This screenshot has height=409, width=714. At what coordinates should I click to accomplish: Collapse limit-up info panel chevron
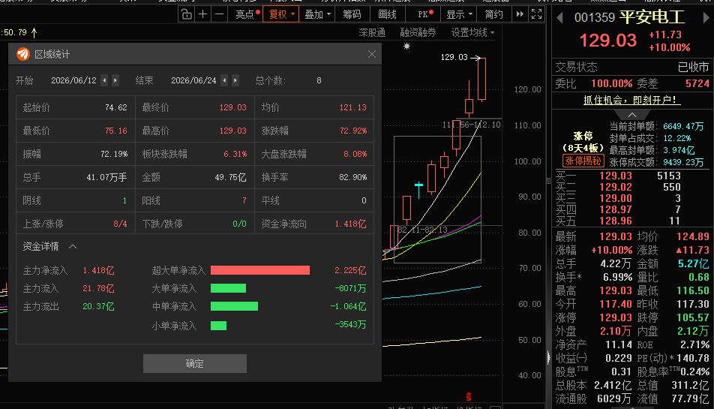(x=632, y=115)
